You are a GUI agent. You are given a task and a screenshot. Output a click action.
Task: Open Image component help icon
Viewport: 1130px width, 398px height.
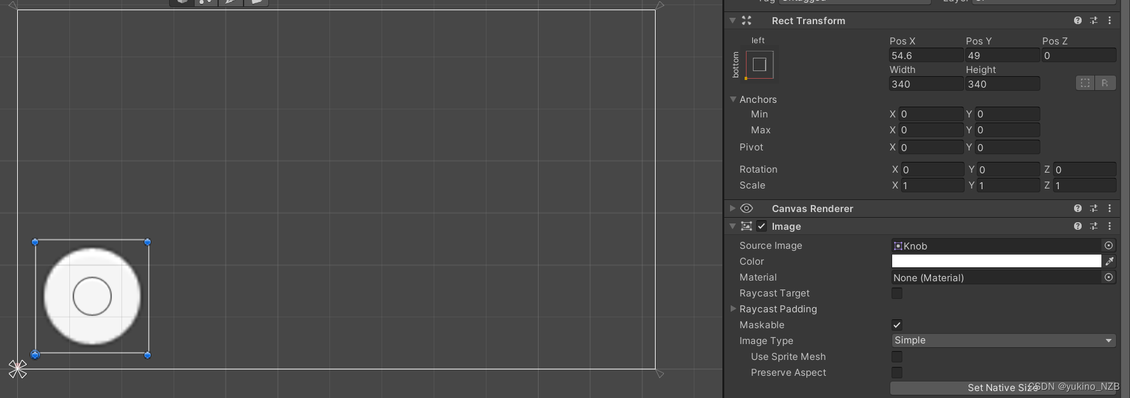[x=1078, y=226]
